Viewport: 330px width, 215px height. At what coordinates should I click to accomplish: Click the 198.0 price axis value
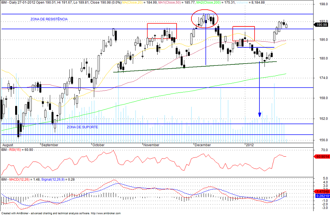click(324, 4)
